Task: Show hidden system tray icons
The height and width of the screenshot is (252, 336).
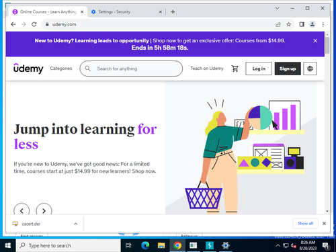Action: pos(278,245)
